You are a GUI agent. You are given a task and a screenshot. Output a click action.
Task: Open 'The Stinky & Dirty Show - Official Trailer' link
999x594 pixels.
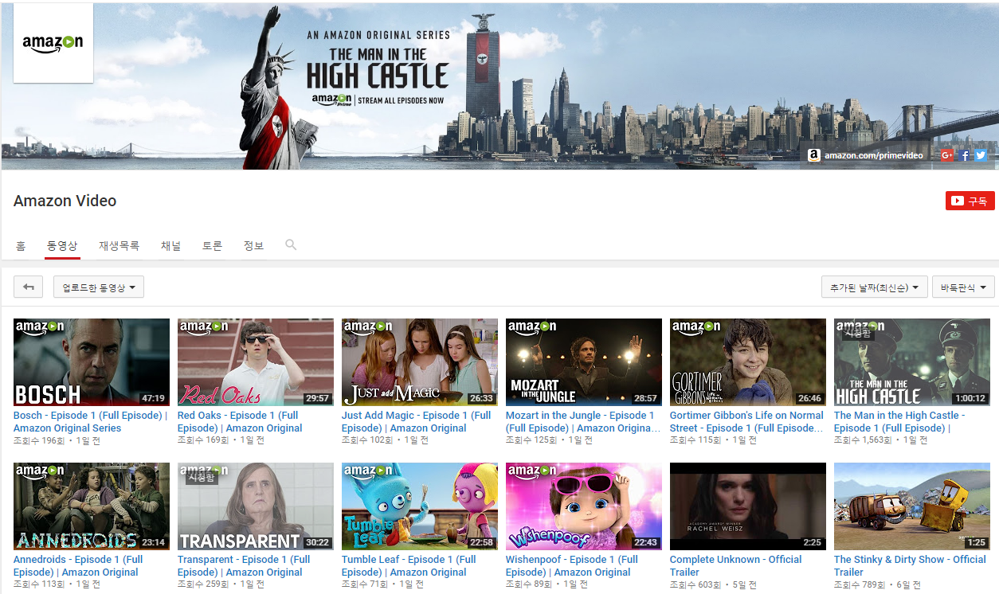910,565
